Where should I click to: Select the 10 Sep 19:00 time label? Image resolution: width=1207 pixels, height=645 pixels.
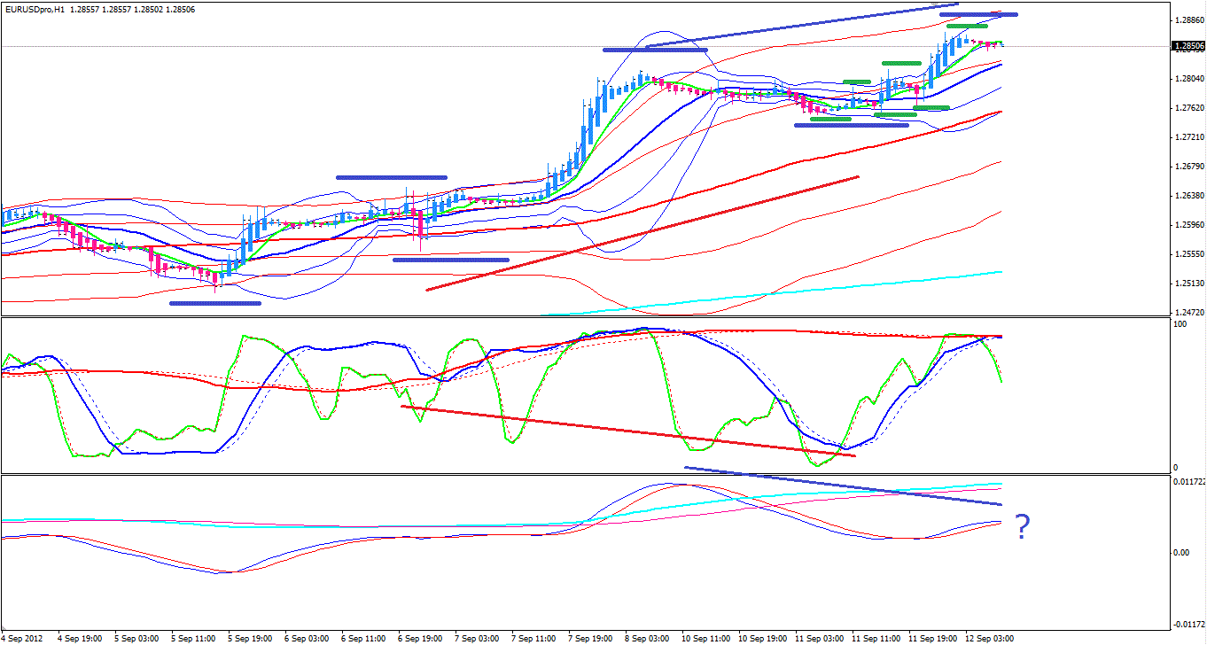763,638
